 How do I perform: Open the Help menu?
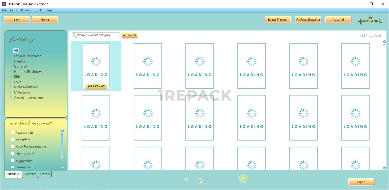coord(49,10)
